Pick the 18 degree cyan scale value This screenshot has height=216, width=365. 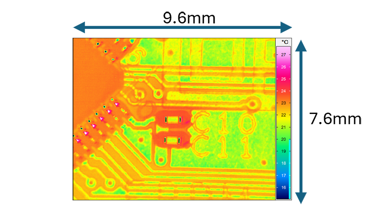pos(283,163)
